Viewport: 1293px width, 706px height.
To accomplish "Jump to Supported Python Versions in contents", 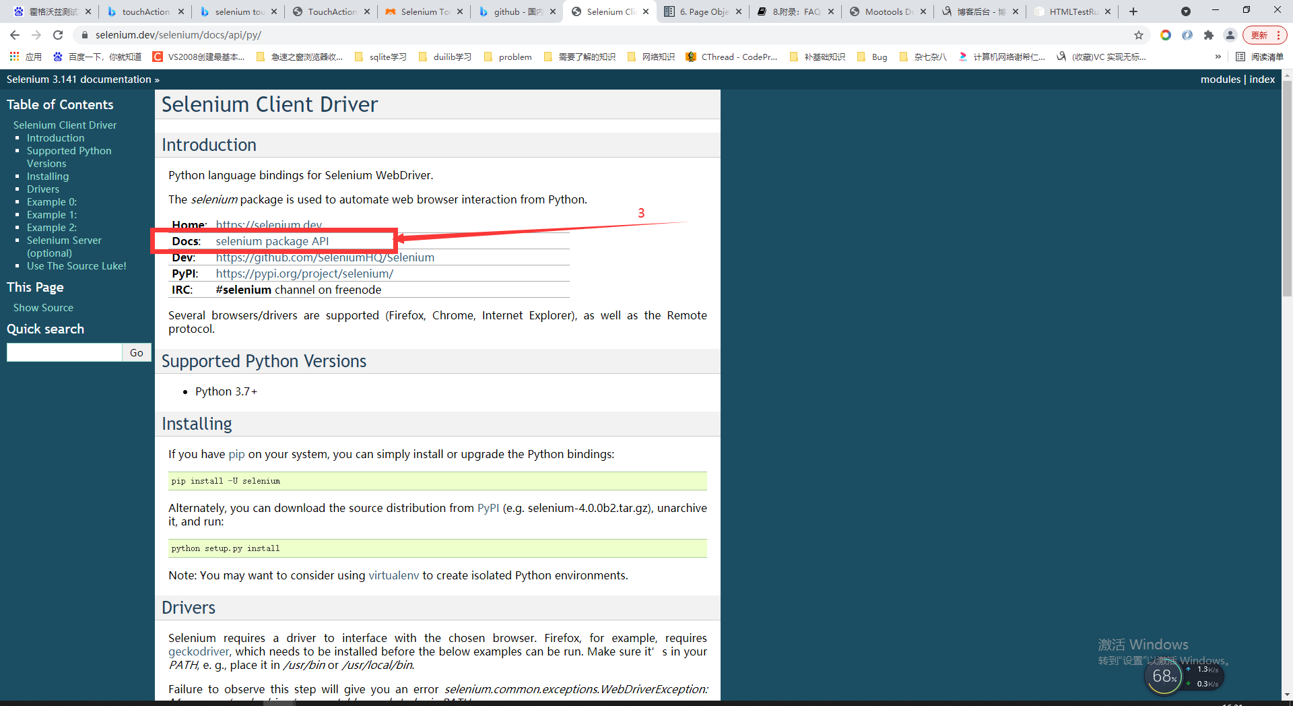I will (69, 157).
